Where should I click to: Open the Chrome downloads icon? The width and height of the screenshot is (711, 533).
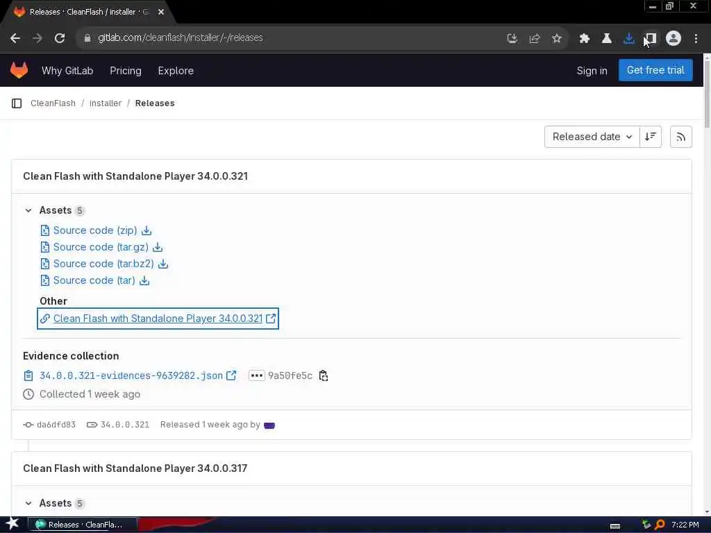tap(628, 39)
